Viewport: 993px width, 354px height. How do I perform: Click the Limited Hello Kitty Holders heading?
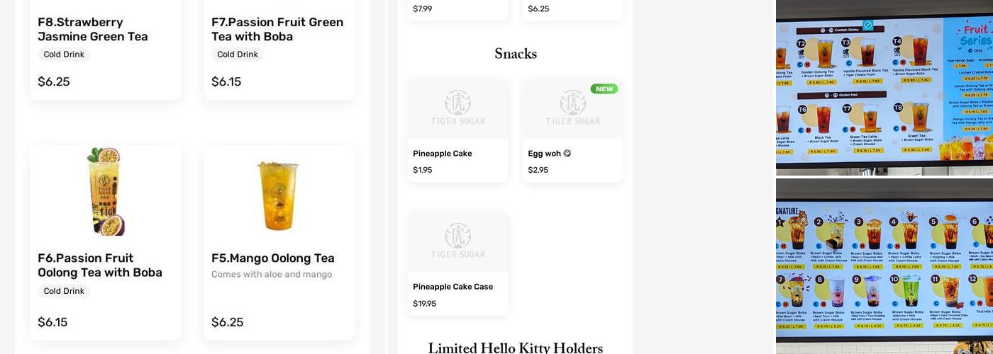tap(516, 348)
